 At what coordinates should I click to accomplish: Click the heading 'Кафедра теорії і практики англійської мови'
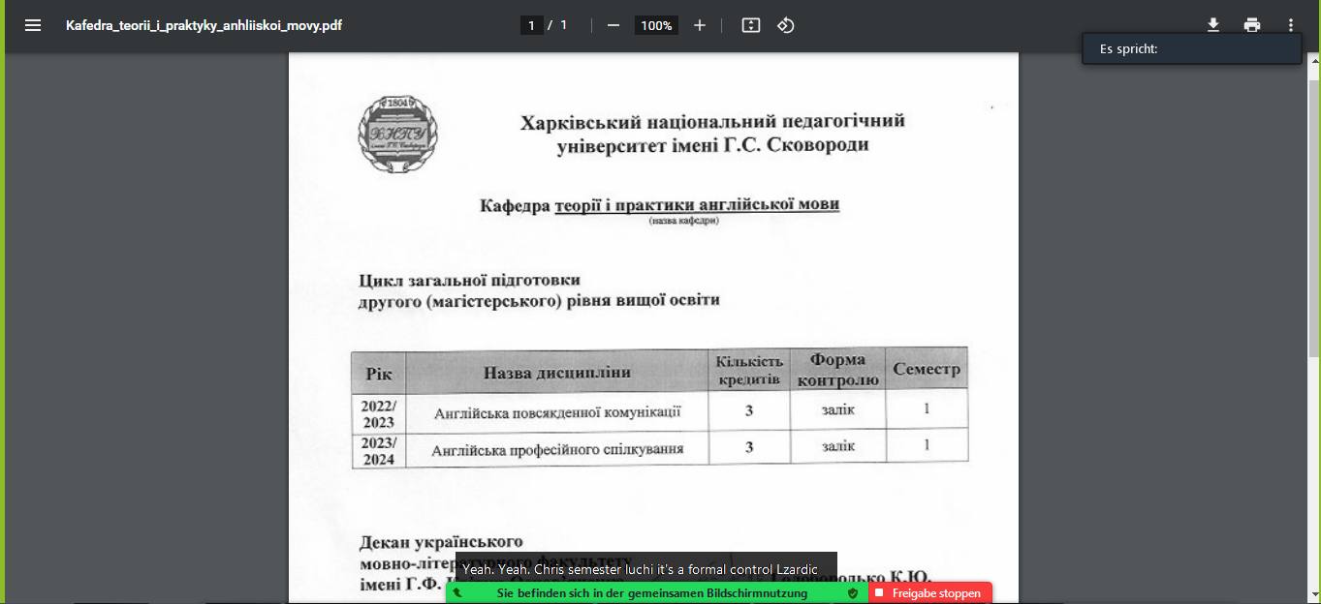coord(660,205)
